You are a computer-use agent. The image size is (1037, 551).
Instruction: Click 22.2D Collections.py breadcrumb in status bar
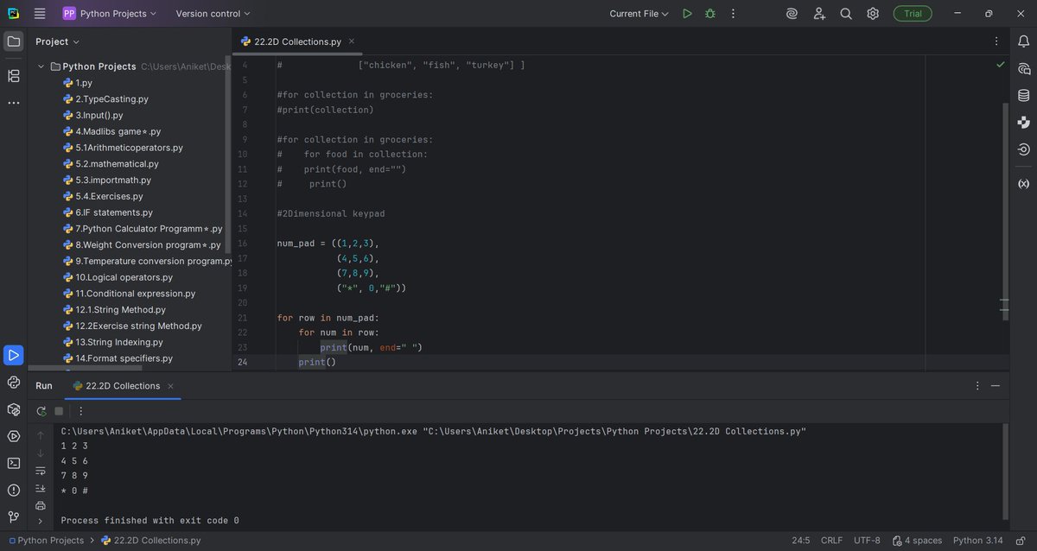pyautogui.click(x=150, y=541)
